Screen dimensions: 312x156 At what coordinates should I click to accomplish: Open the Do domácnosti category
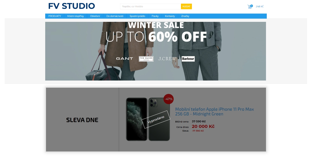pos(115,16)
